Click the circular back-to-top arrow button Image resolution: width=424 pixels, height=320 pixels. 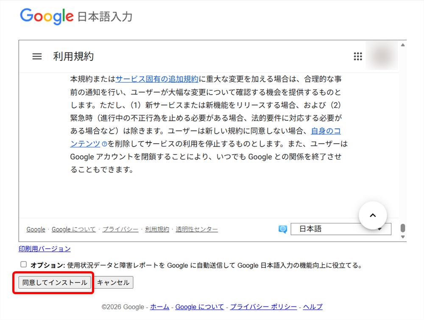point(372,215)
